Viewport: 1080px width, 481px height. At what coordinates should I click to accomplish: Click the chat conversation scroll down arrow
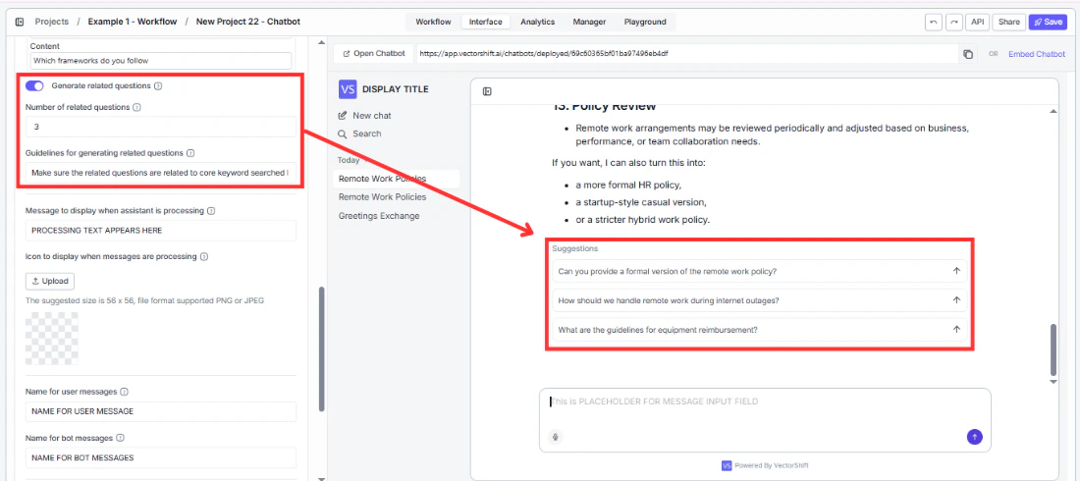pos(1053,381)
